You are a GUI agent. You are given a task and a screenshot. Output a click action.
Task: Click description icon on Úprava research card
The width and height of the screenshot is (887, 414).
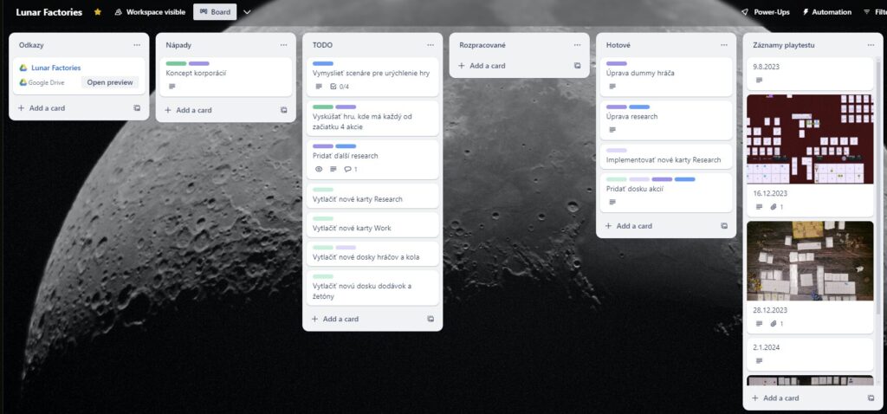tap(612, 130)
